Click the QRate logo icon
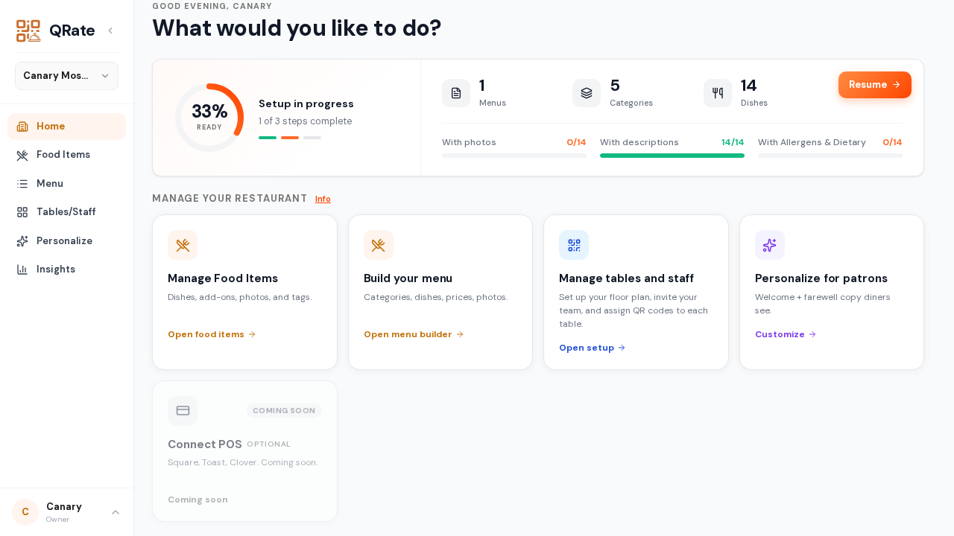 pos(28,31)
